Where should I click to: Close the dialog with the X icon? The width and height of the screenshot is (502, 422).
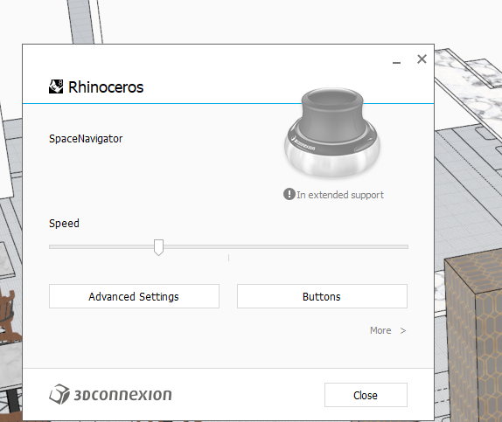[422, 59]
